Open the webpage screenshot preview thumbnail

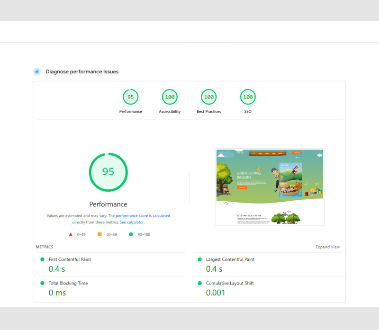[x=270, y=187]
